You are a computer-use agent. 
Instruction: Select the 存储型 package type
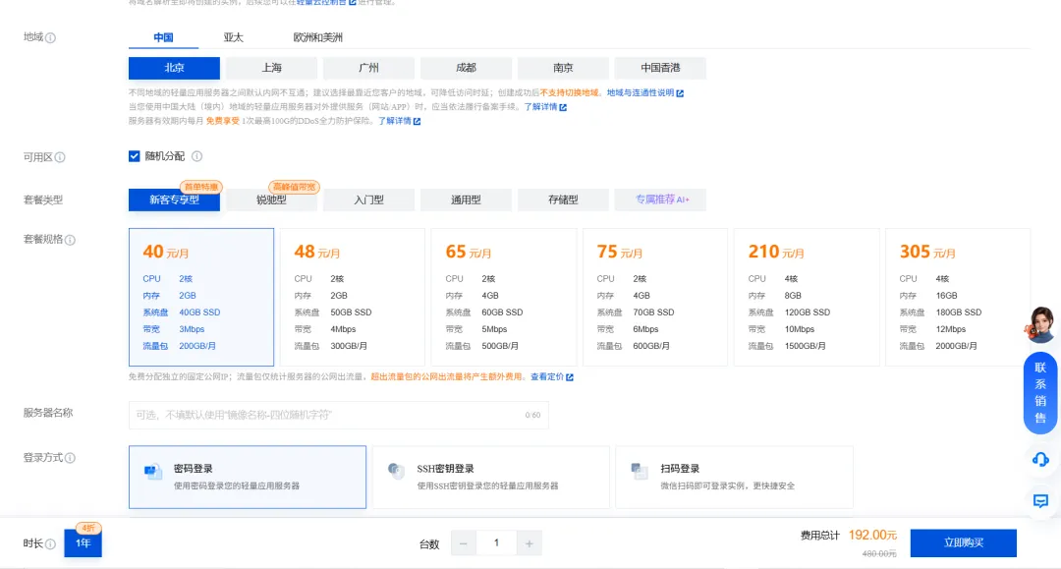tap(563, 199)
